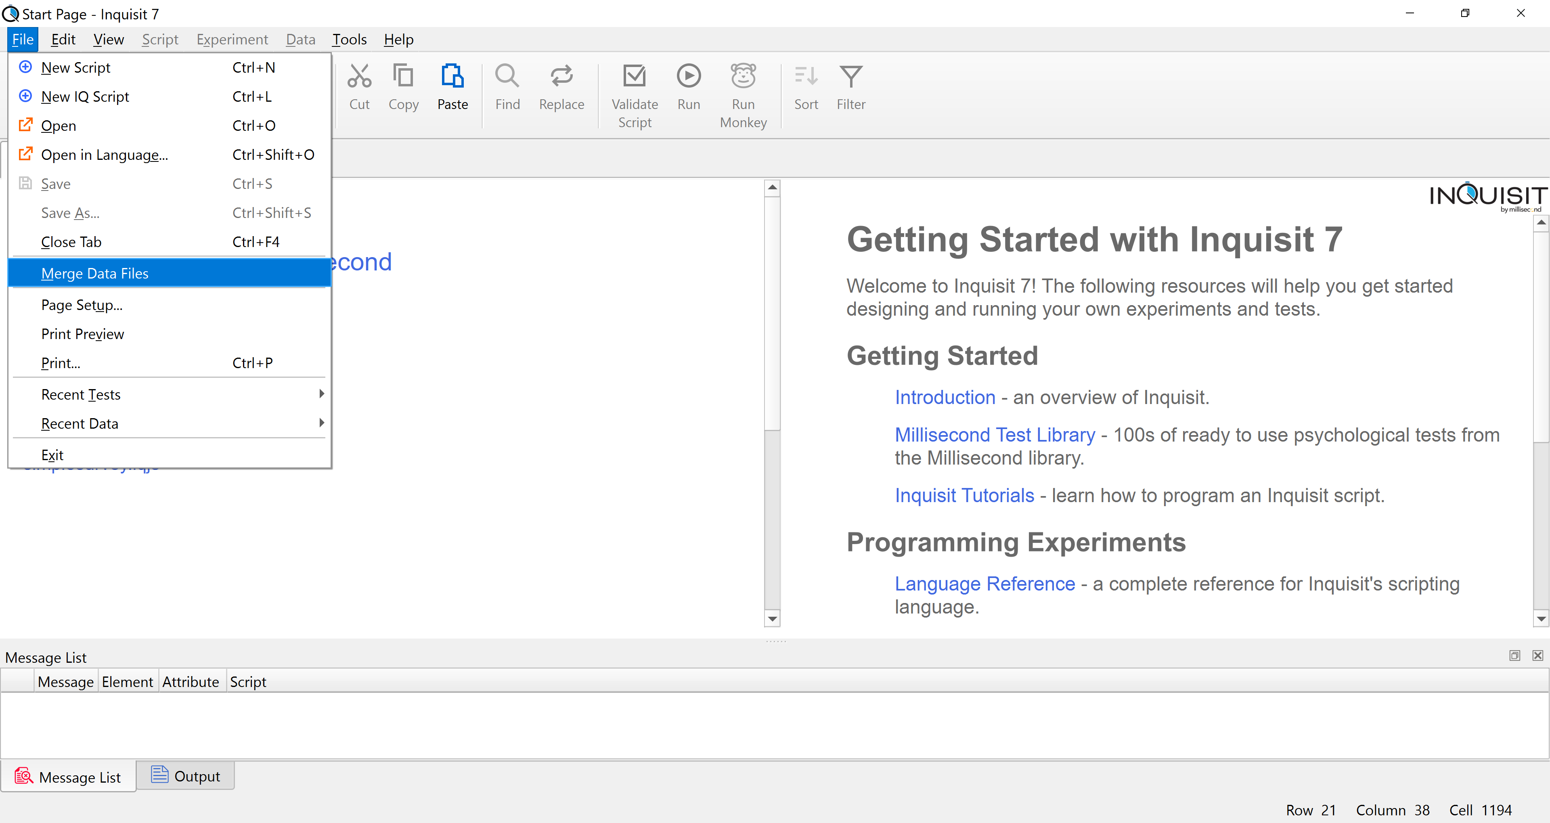The width and height of the screenshot is (1550, 823).
Task: Click left pane scroll down arrow
Action: point(772,618)
